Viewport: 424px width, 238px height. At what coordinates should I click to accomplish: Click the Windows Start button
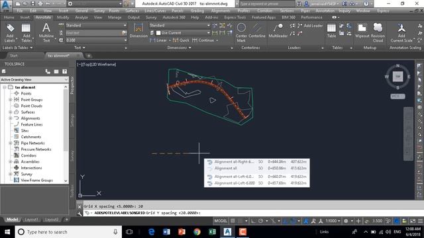tap(7, 232)
